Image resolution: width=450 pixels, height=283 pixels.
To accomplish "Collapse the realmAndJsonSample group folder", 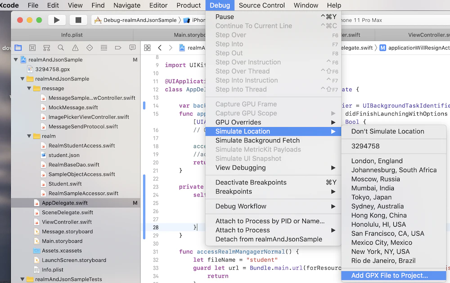I will pyautogui.click(x=22, y=79).
